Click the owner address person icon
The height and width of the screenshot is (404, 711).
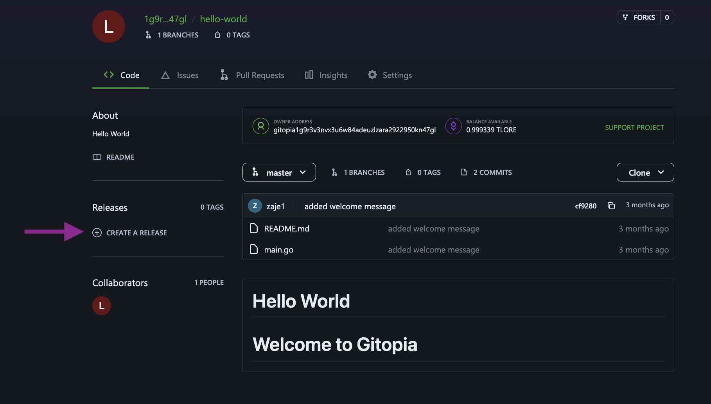261,126
